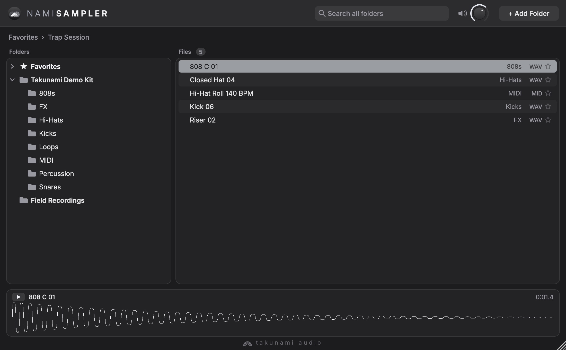Click the Kicks folder icon
This screenshot has height=350, width=566.
pyautogui.click(x=32, y=133)
